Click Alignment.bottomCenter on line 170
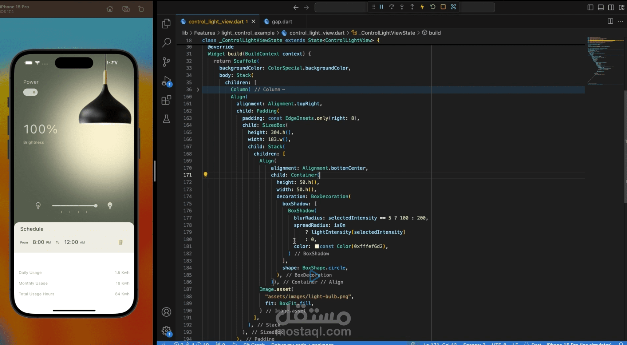The image size is (627, 345). coord(334,168)
